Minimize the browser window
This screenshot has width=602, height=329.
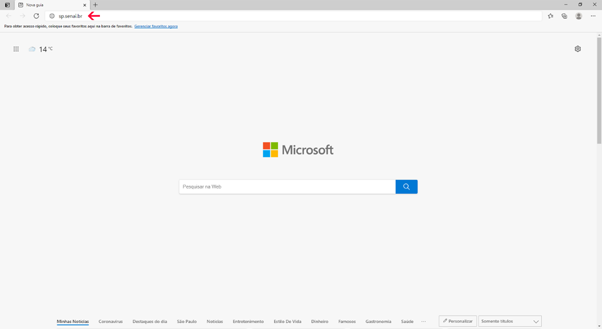click(566, 5)
